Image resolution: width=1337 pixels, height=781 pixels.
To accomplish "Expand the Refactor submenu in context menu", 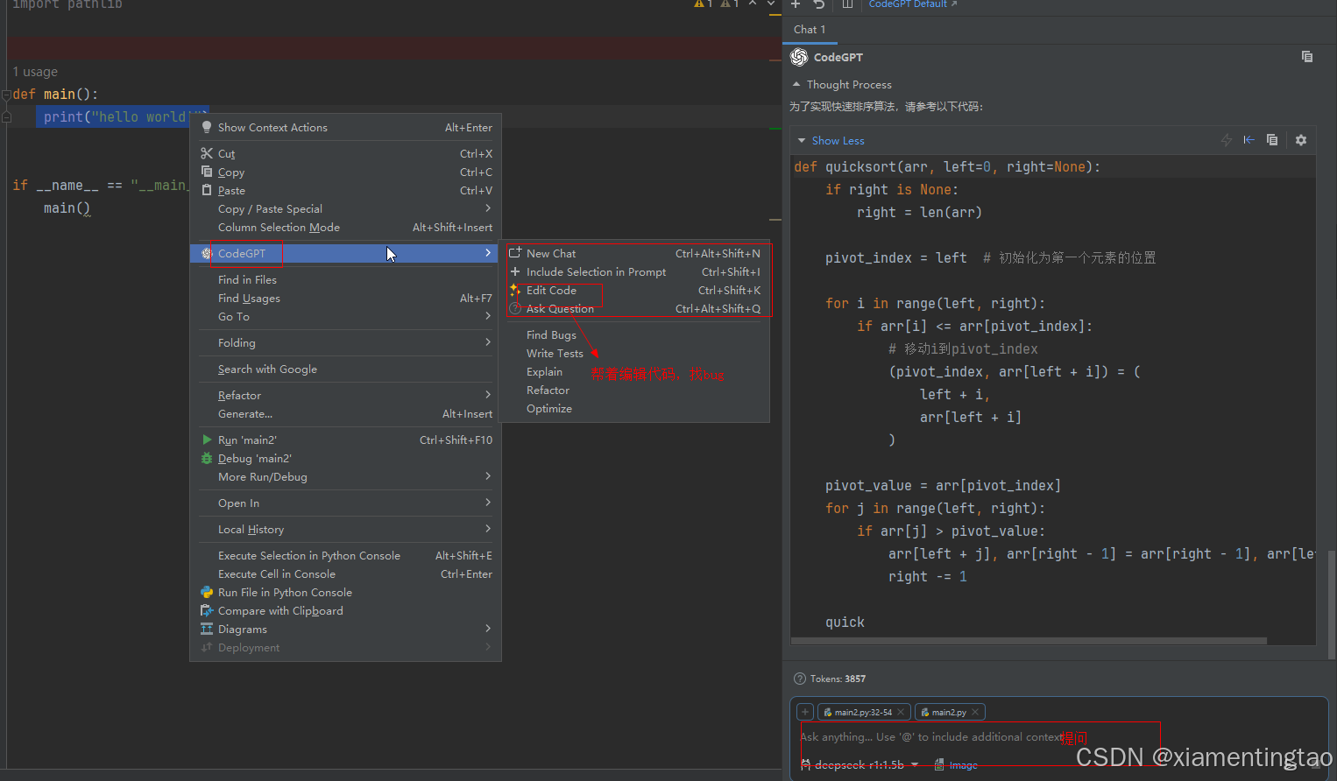I will pyautogui.click(x=346, y=396).
